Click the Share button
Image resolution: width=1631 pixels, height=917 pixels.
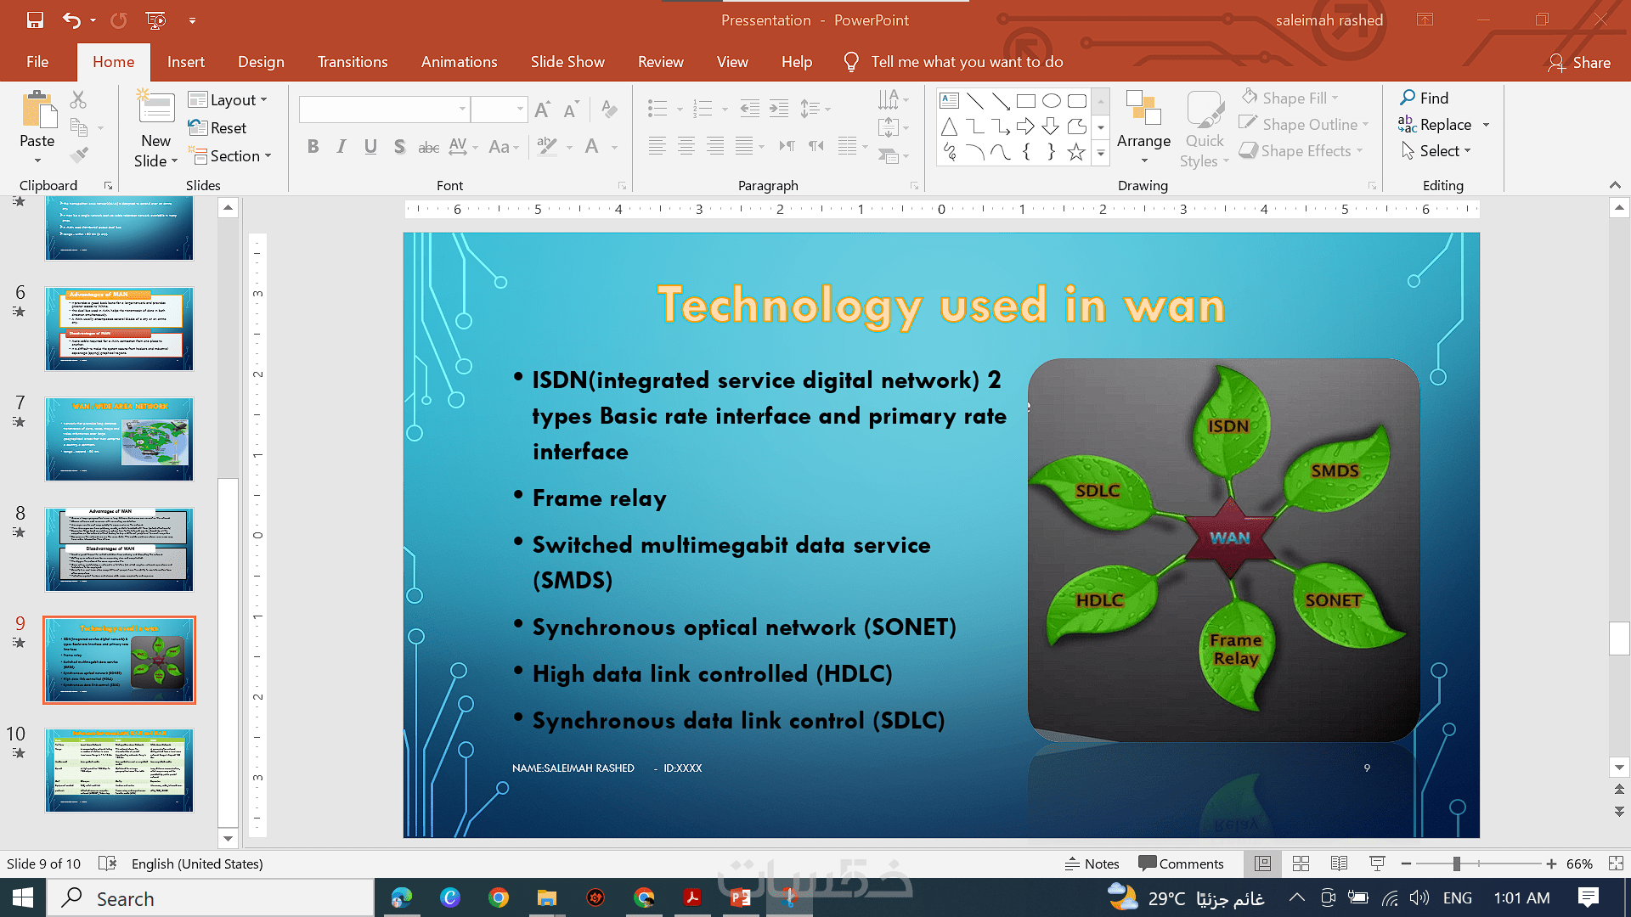click(1580, 62)
